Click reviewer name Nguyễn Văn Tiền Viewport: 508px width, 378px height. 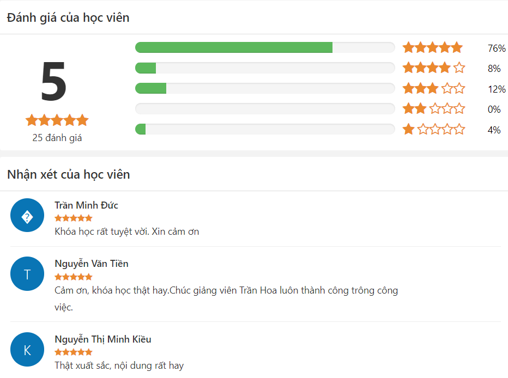[x=92, y=264]
